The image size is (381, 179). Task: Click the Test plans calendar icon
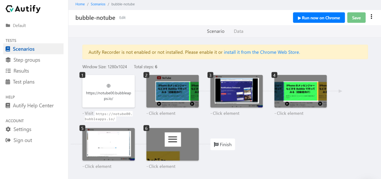pos(8,82)
